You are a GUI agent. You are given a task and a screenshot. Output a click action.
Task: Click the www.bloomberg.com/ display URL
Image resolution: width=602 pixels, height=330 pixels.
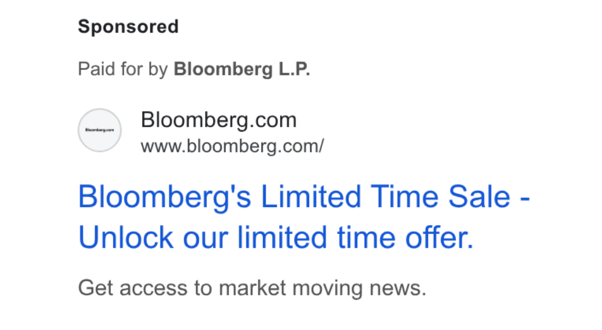pos(232,147)
